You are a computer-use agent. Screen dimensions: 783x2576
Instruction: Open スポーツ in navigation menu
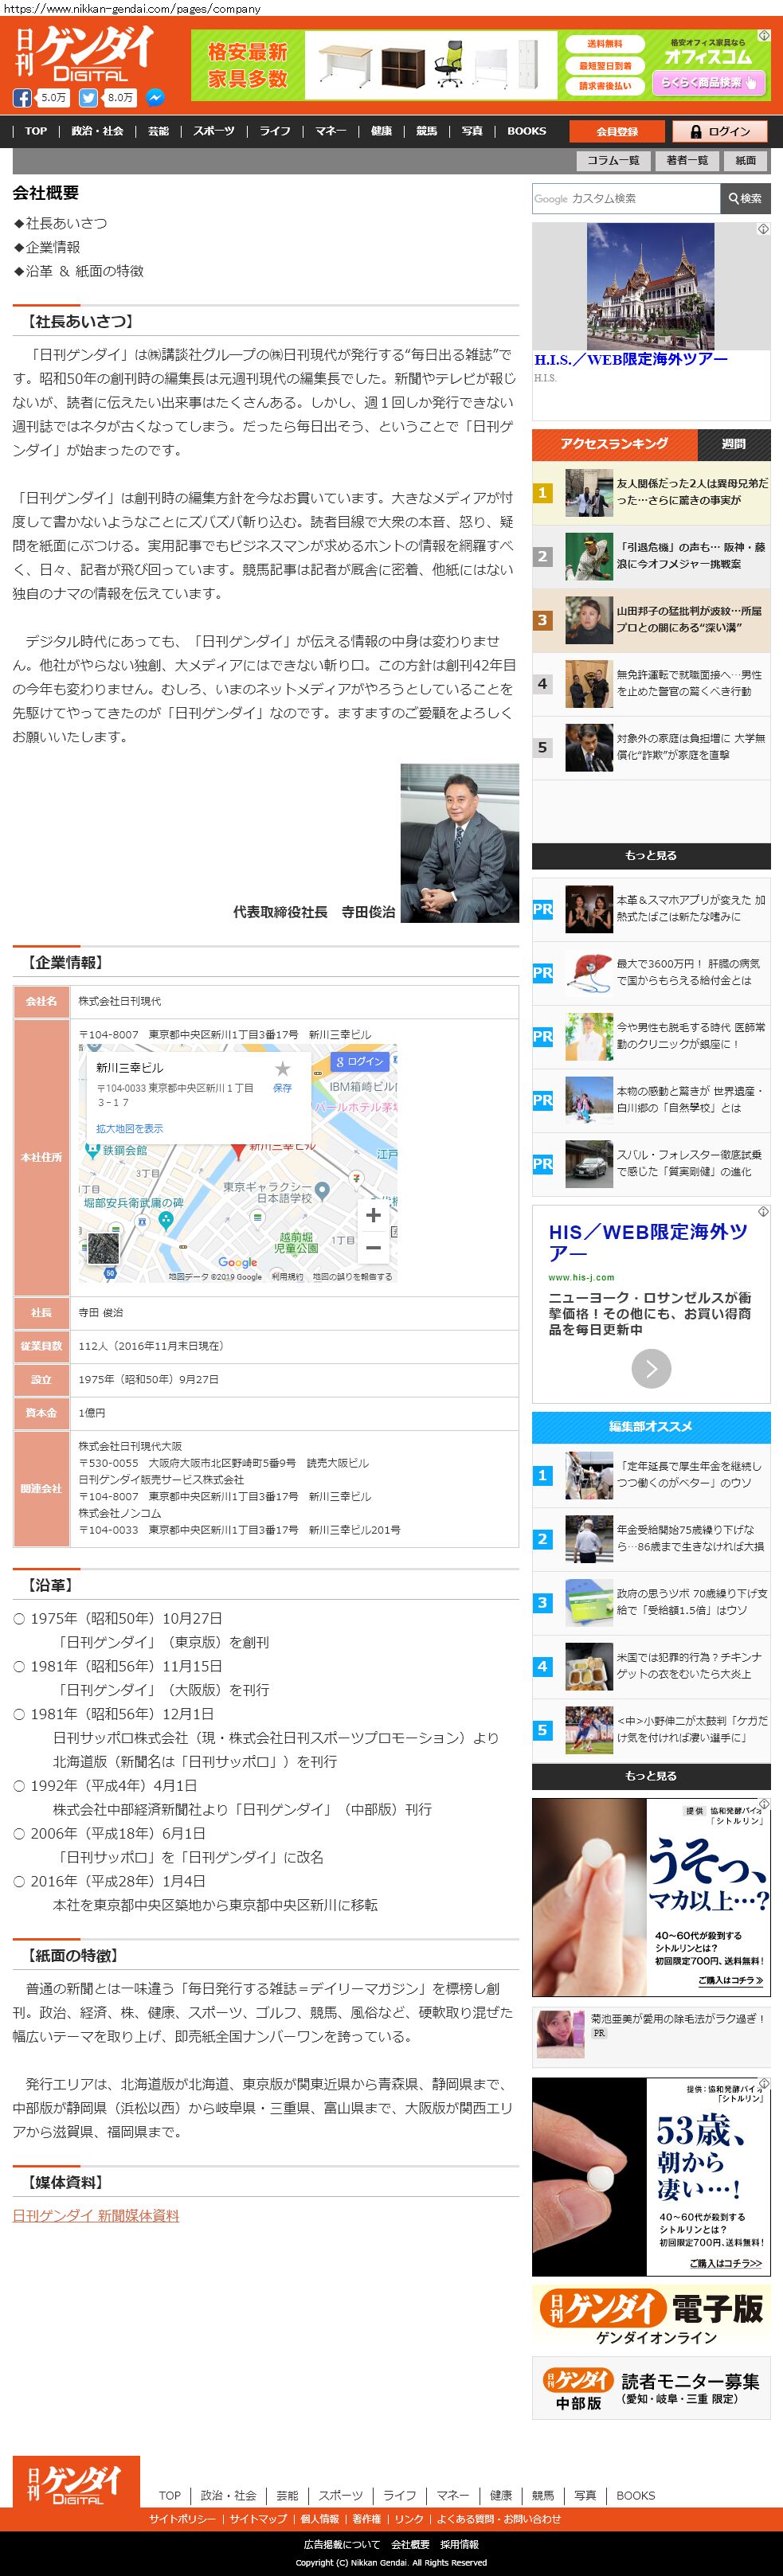214,131
